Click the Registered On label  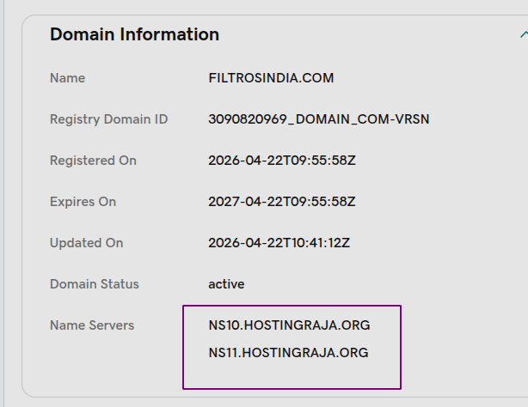pyautogui.click(x=93, y=161)
